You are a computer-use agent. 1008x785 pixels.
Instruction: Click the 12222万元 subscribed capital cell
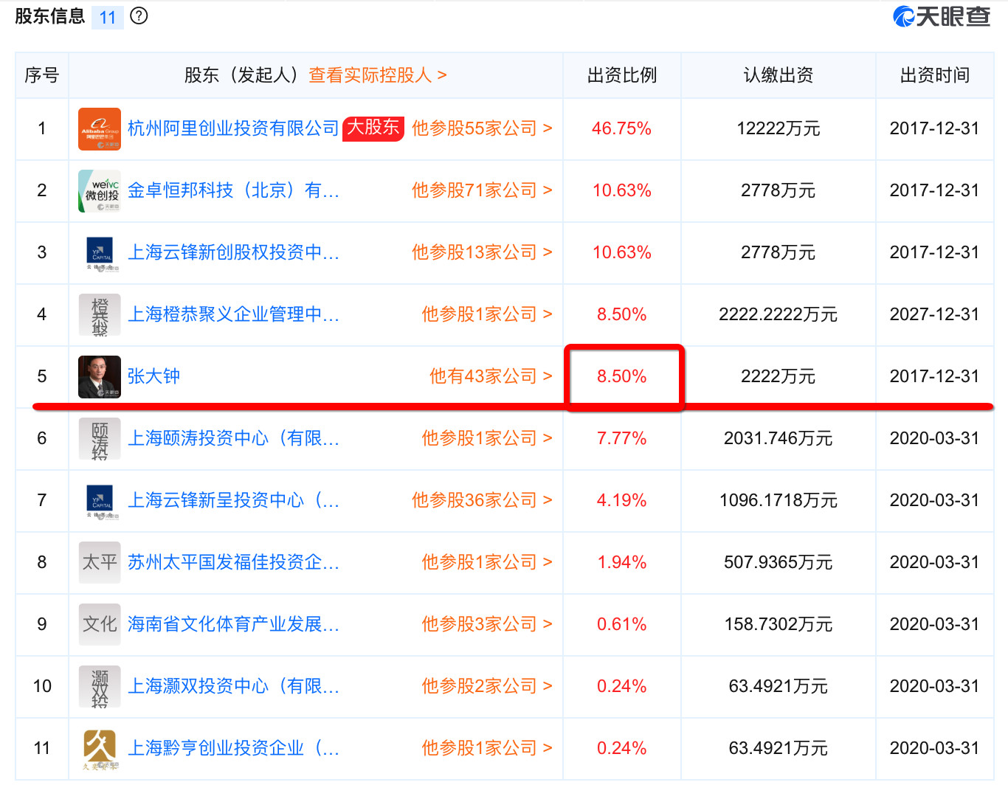point(779,128)
